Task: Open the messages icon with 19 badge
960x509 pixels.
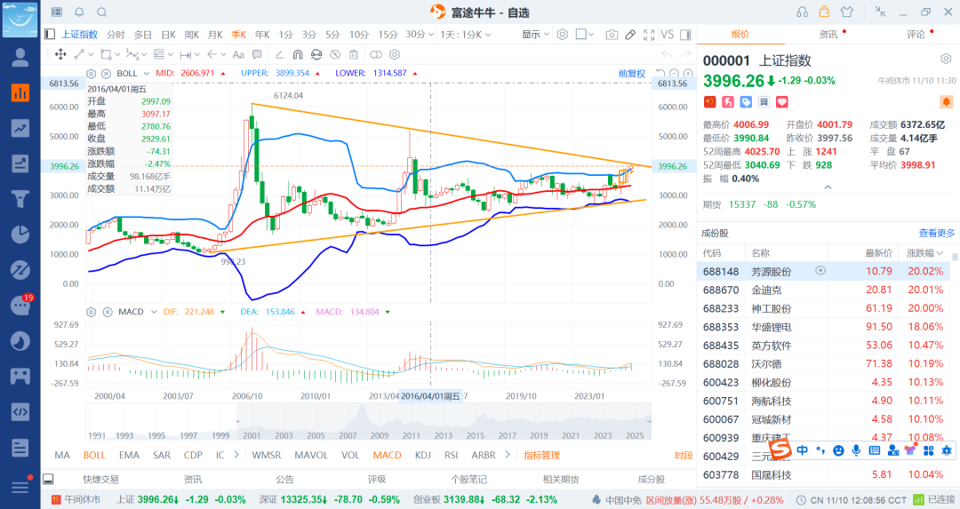Action: coord(20,306)
